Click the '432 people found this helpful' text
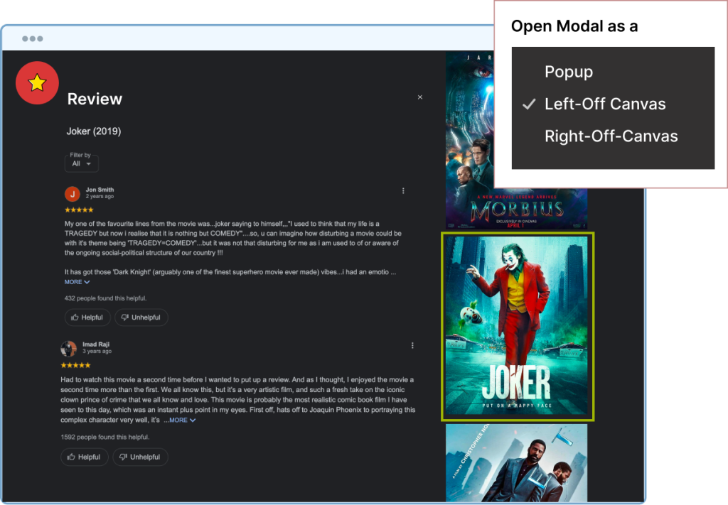The height and width of the screenshot is (505, 728). (x=105, y=298)
